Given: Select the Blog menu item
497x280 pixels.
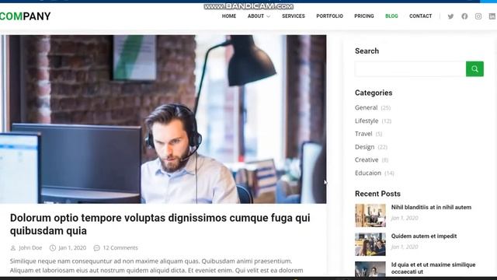Looking at the screenshot, I should click(x=391, y=16).
